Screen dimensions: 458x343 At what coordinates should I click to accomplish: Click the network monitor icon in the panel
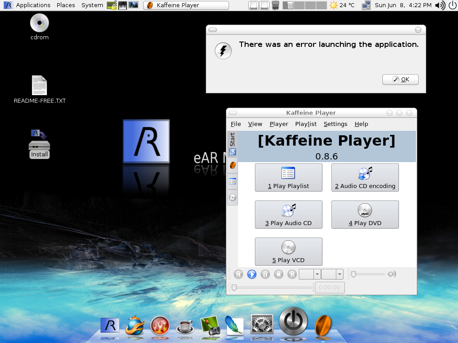[366, 5]
